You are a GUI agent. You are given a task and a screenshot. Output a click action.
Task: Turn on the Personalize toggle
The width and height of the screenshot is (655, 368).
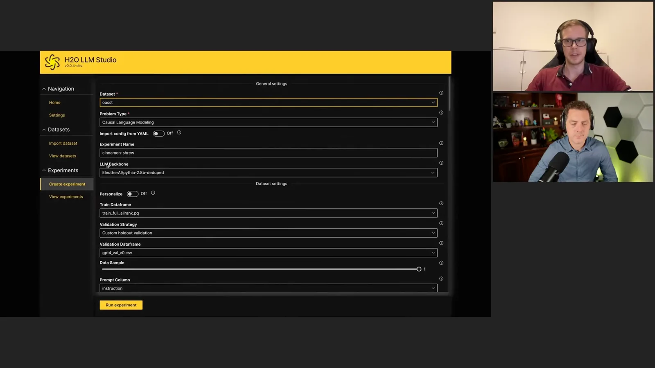pyautogui.click(x=132, y=194)
